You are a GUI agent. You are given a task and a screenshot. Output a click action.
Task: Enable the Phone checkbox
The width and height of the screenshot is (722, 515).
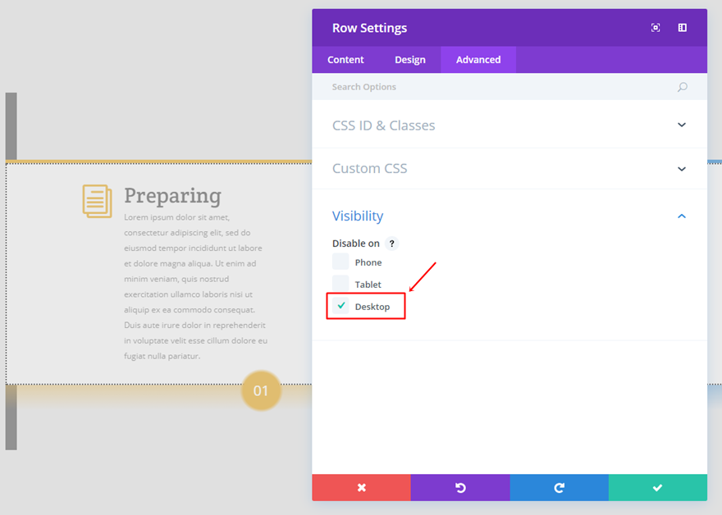(340, 262)
